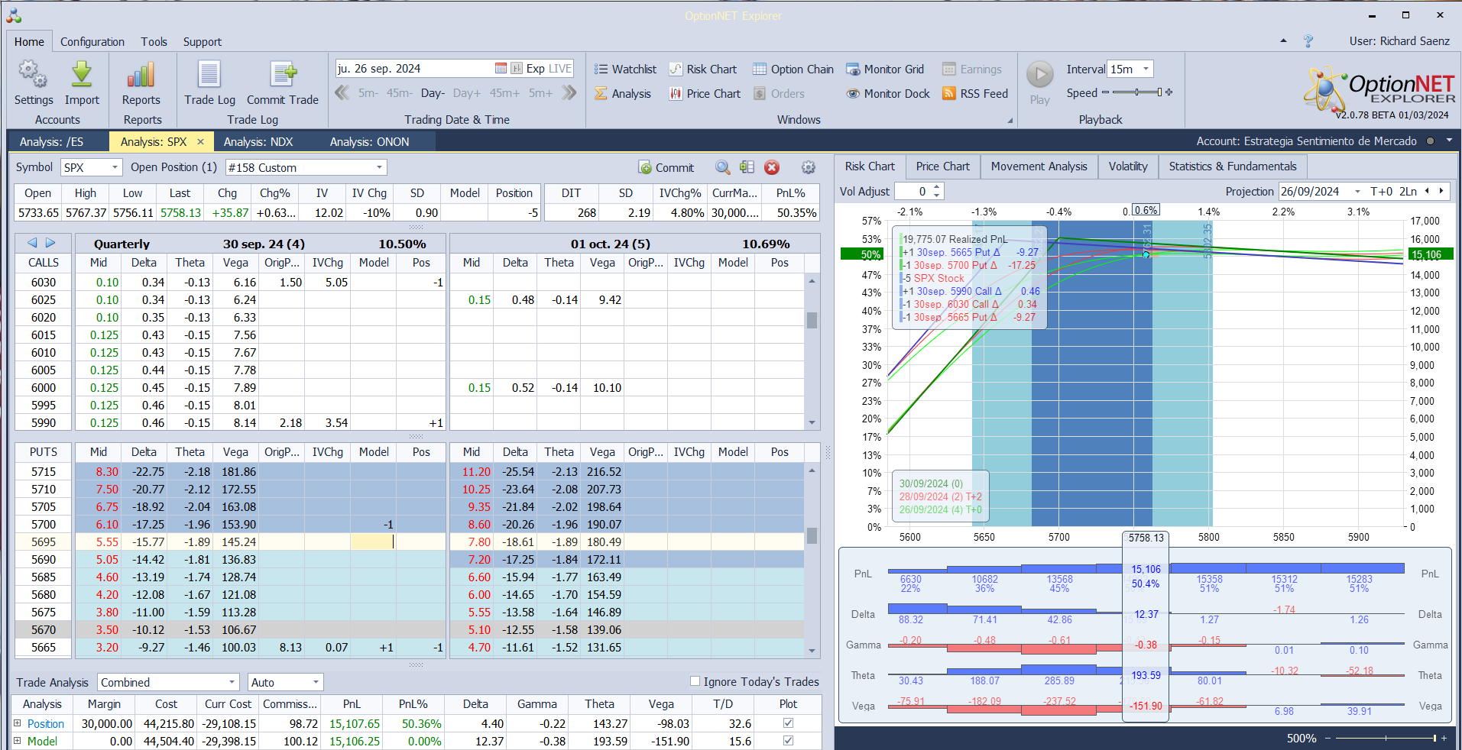Expand the Position row in Trade Analysis
This screenshot has height=750, width=1462.
click(17, 723)
